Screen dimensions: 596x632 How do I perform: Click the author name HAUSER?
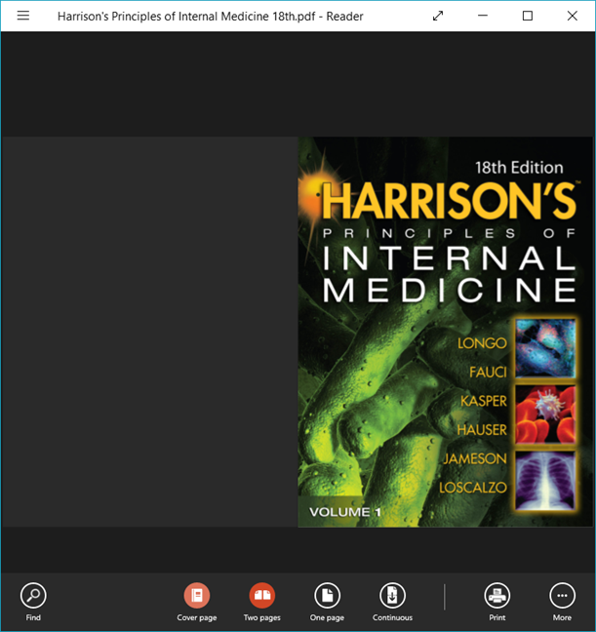(482, 430)
